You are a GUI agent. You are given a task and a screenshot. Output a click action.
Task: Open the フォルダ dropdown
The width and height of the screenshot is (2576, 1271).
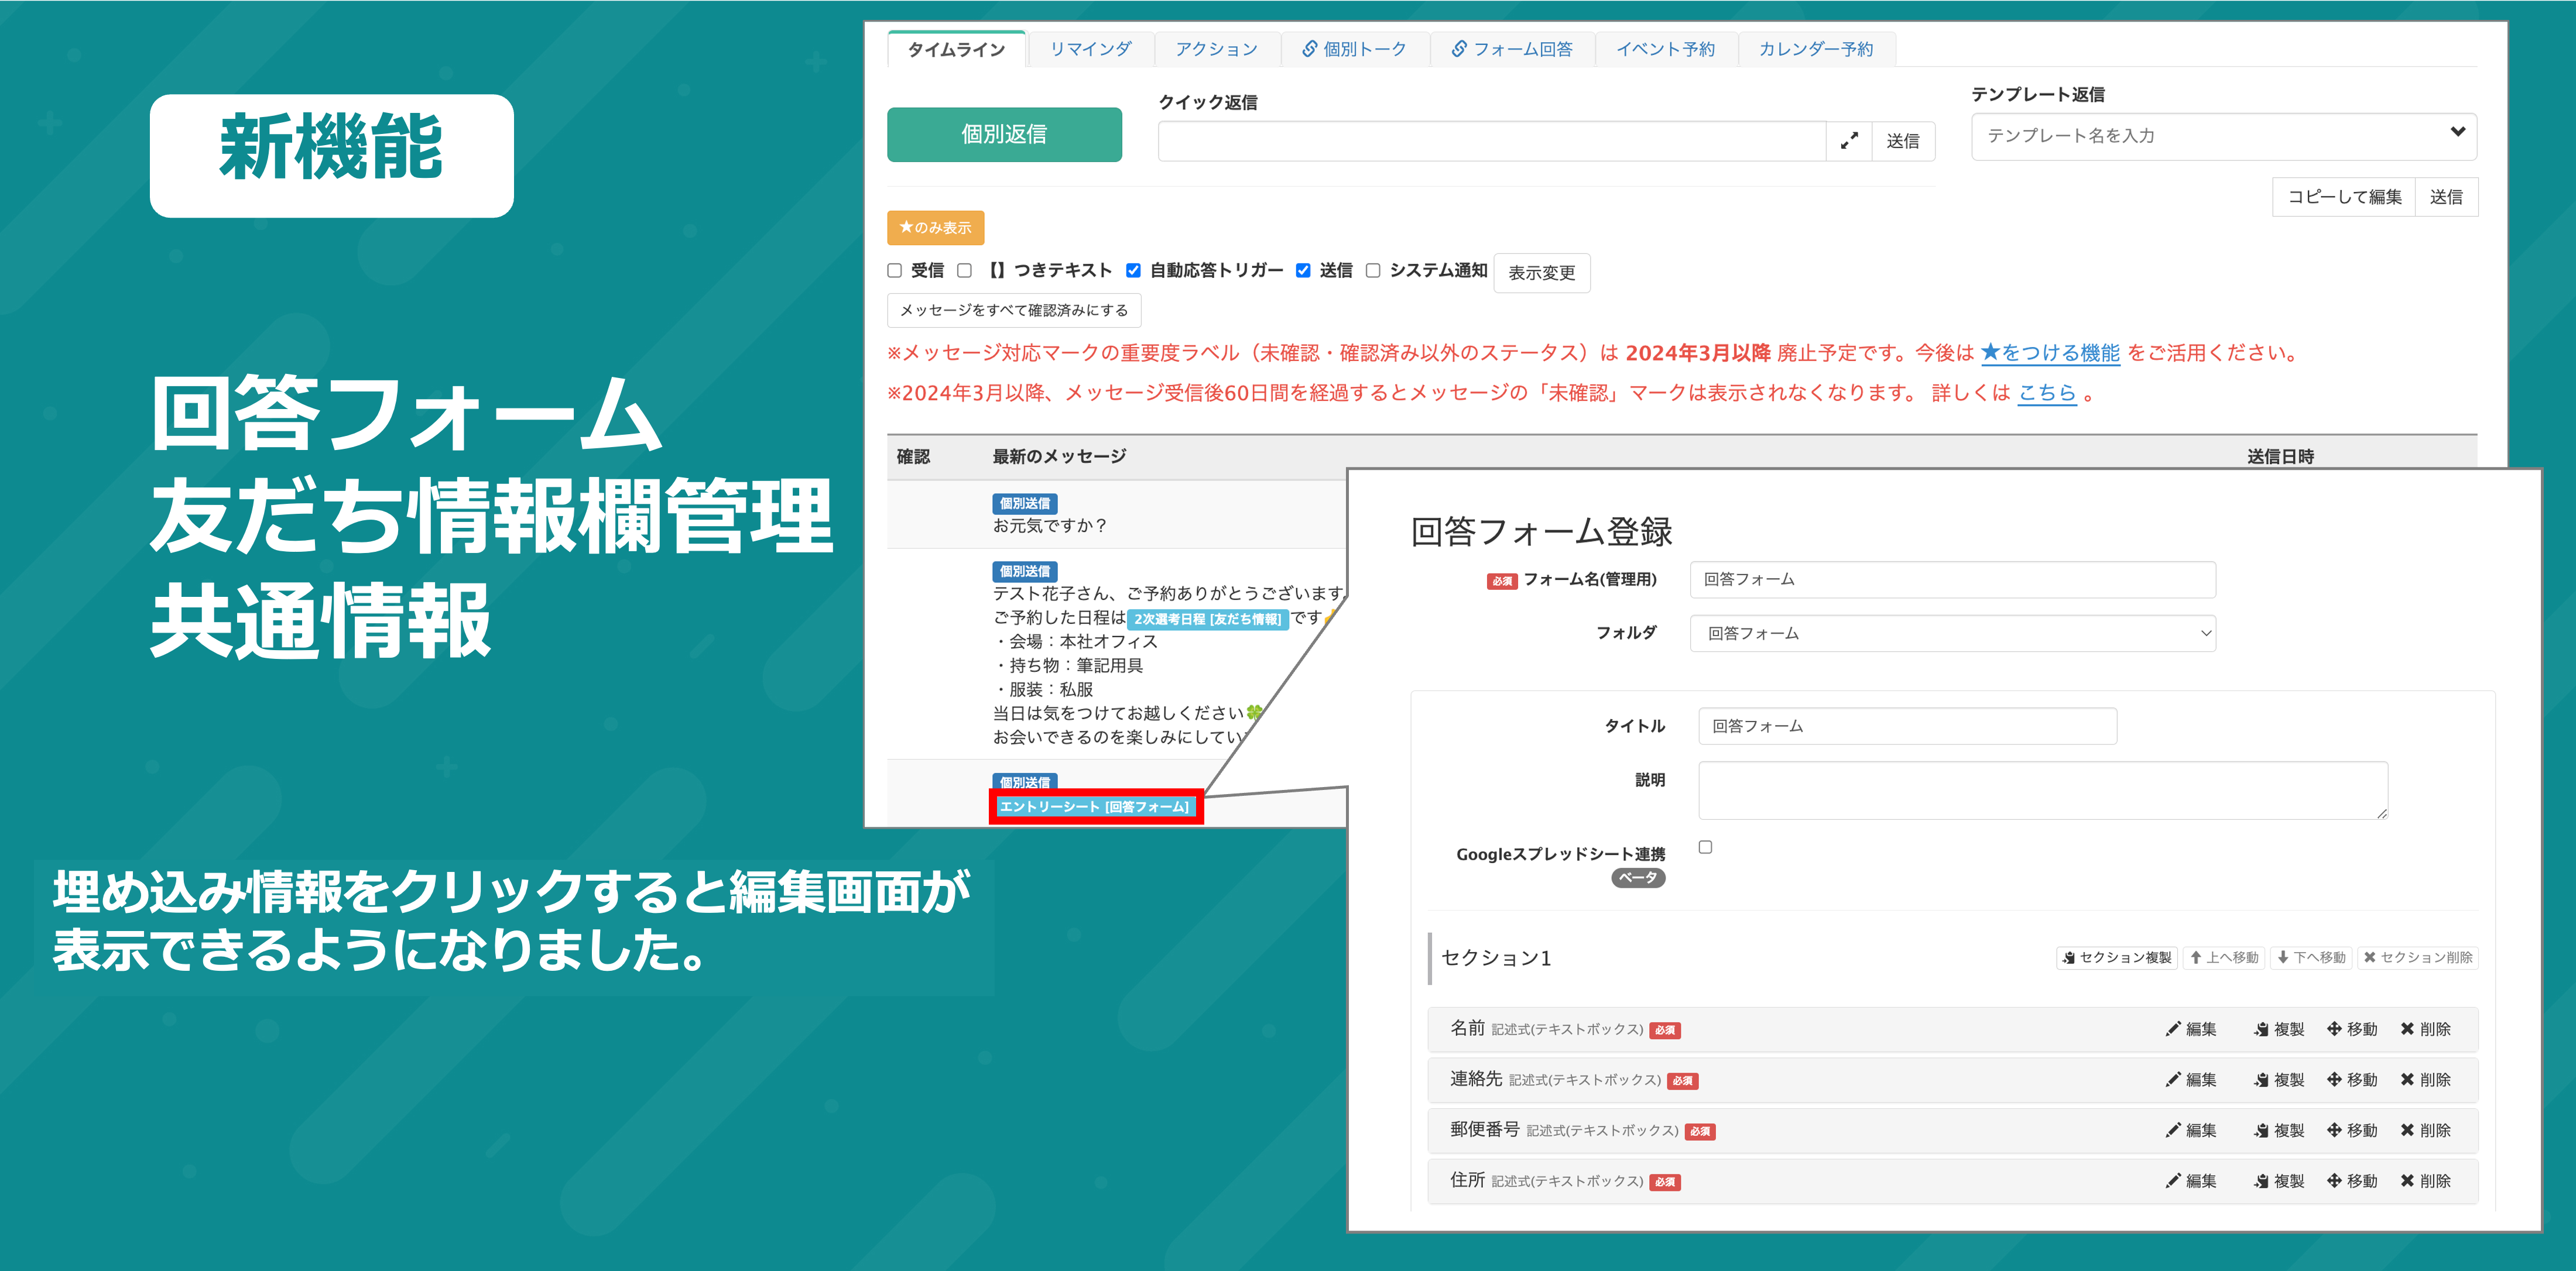(x=1952, y=634)
